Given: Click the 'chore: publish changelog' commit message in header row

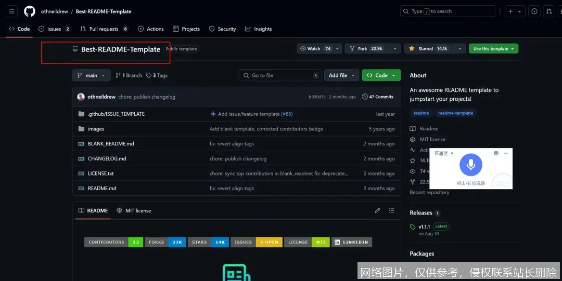Looking at the screenshot, I should 147,97.
